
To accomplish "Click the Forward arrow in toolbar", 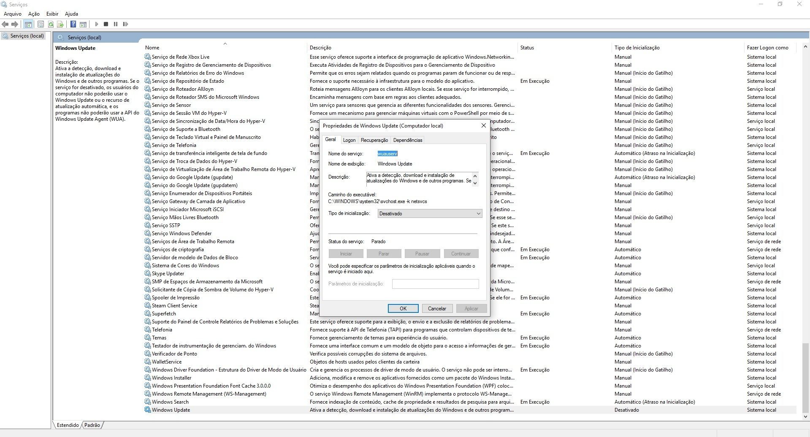I will (15, 24).
